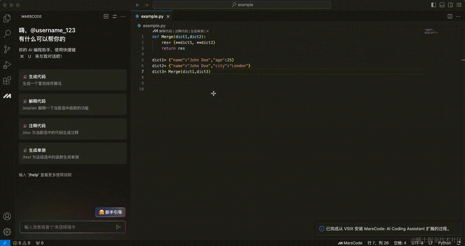This screenshot has width=465, height=246.
Task: Click the 行 7, 列 26 cursor position
Action: (378, 243)
